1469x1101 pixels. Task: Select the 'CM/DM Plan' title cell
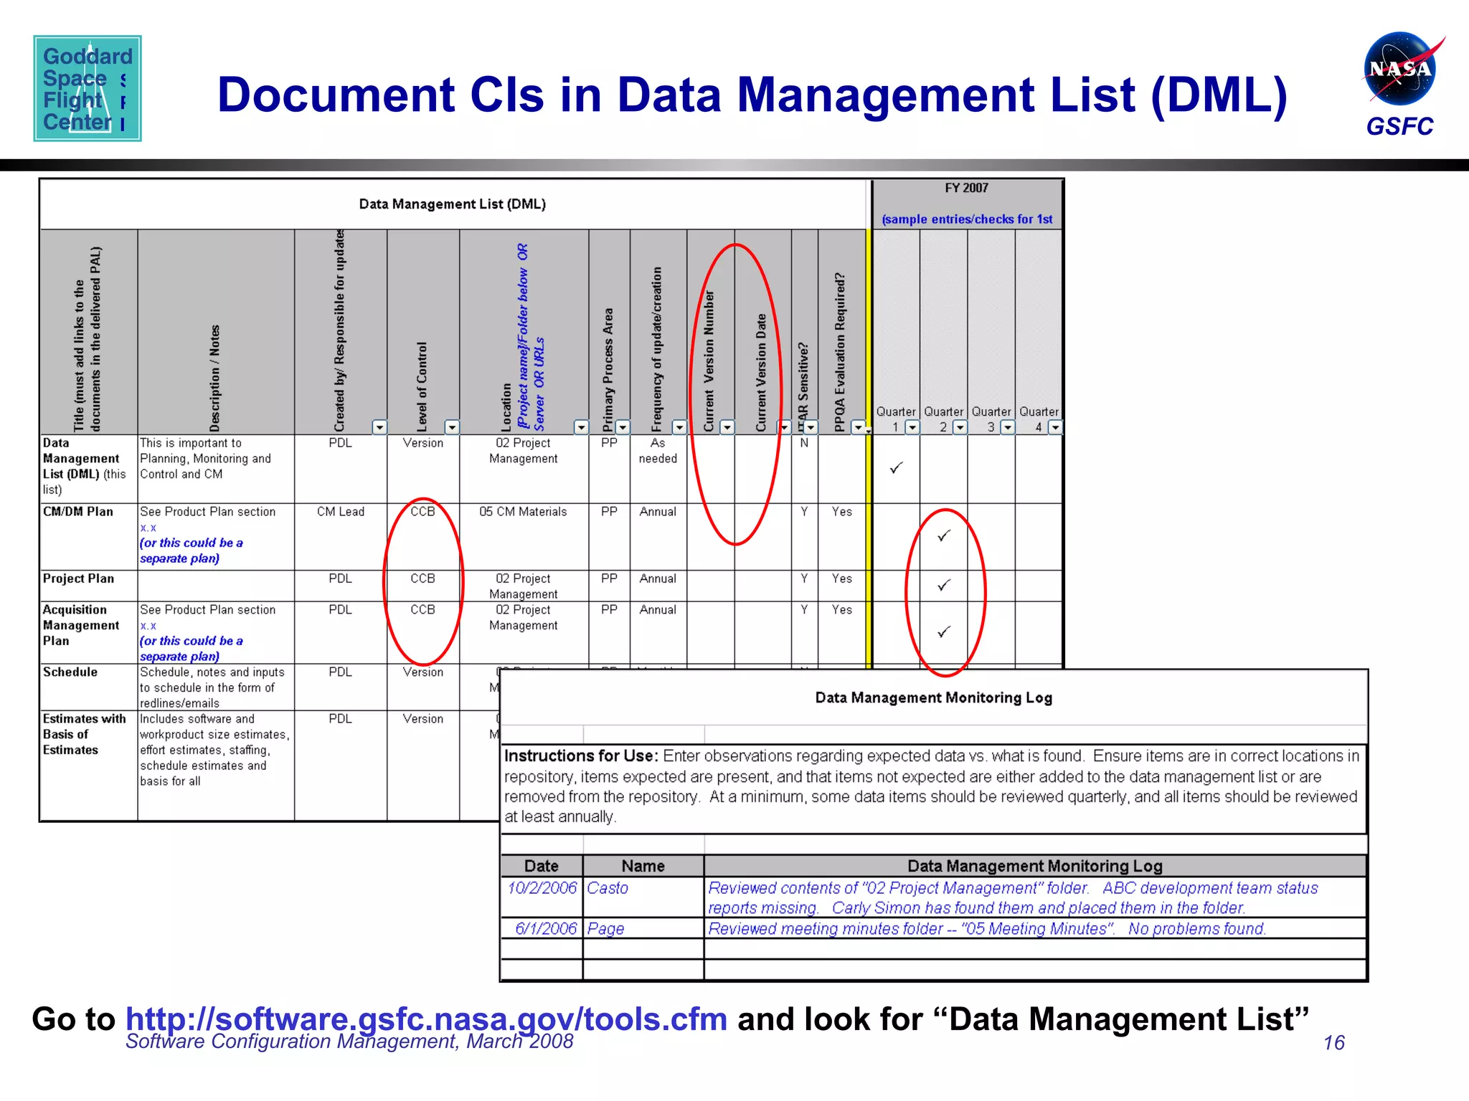[x=89, y=536]
